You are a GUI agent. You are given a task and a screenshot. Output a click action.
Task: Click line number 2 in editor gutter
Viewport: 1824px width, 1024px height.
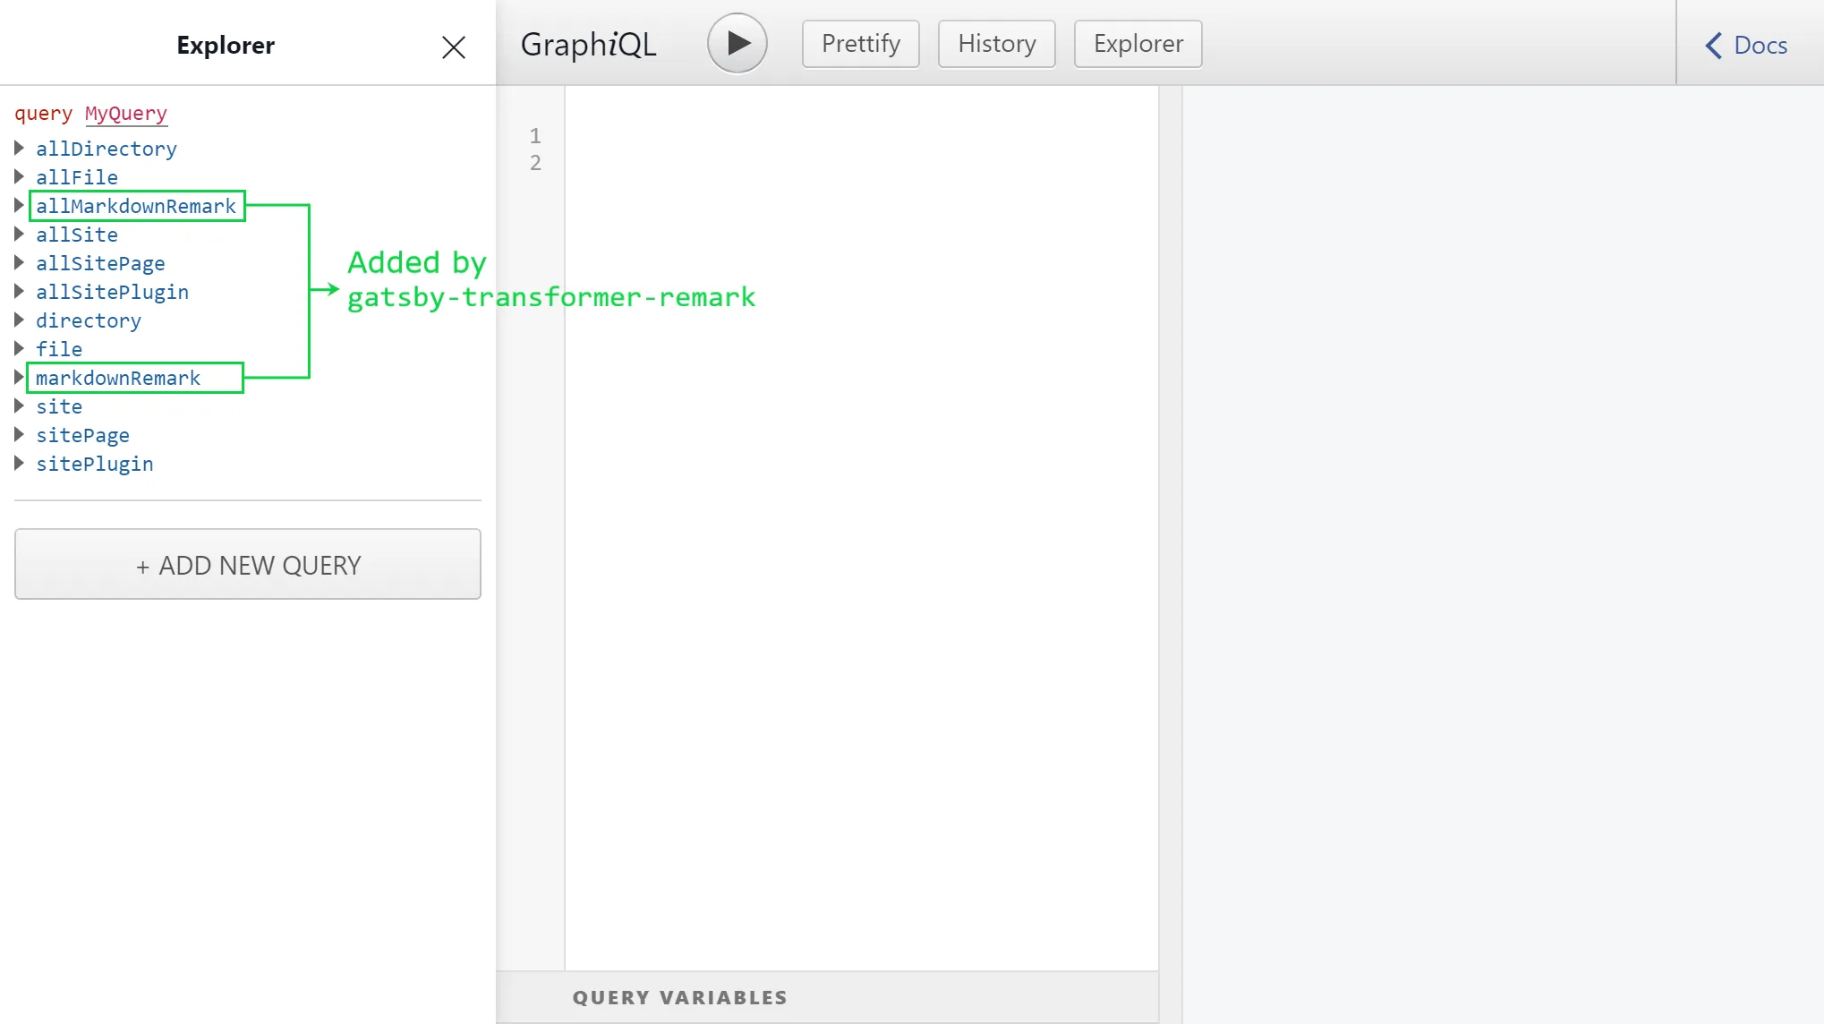click(535, 163)
